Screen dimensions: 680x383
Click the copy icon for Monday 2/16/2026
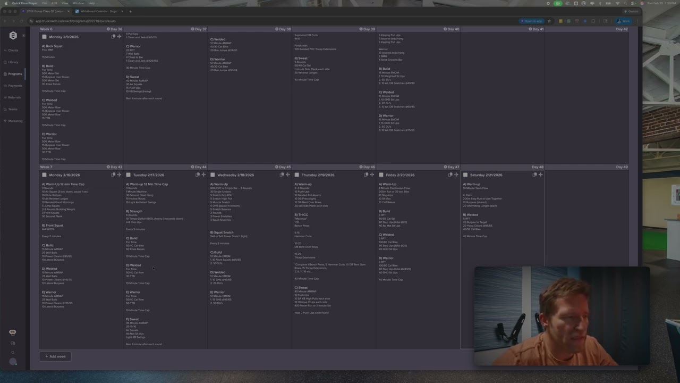point(113,174)
